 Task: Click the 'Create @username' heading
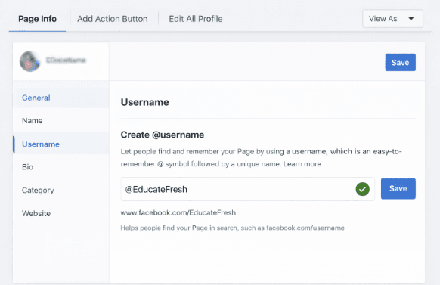pyautogui.click(x=163, y=135)
